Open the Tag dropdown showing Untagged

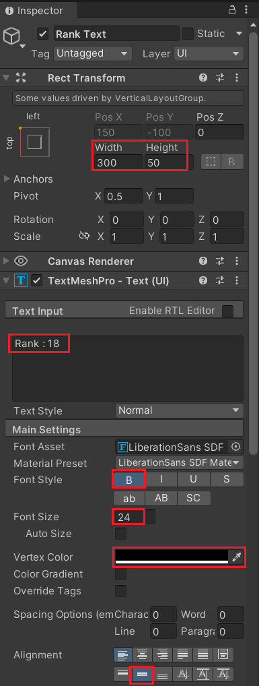click(x=93, y=54)
